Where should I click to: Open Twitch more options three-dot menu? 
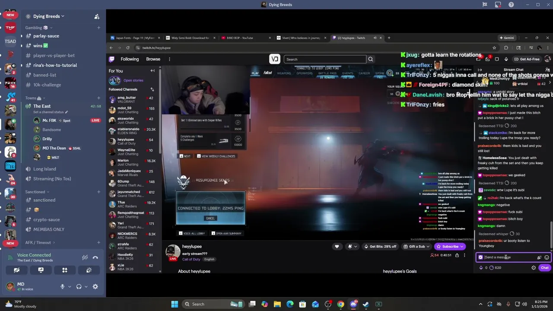click(169, 59)
